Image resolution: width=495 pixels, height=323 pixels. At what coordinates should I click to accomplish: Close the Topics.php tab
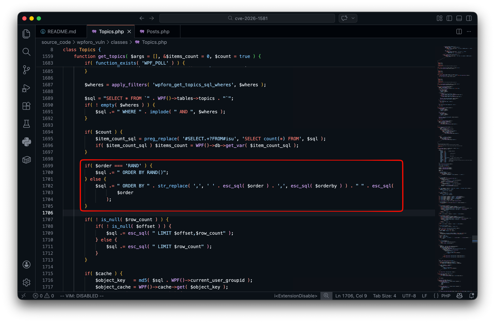tap(129, 31)
